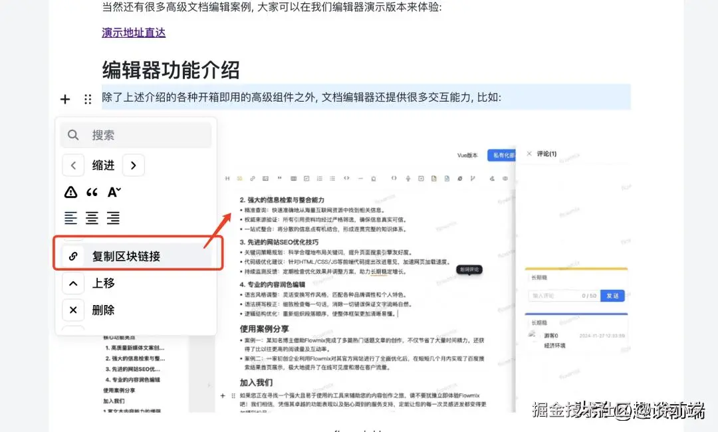Click the 编辑器功能介绍 heading
Screen dimensions: 718x432
tap(171, 70)
